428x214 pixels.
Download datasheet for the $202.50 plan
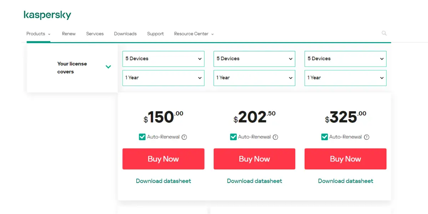(254, 181)
